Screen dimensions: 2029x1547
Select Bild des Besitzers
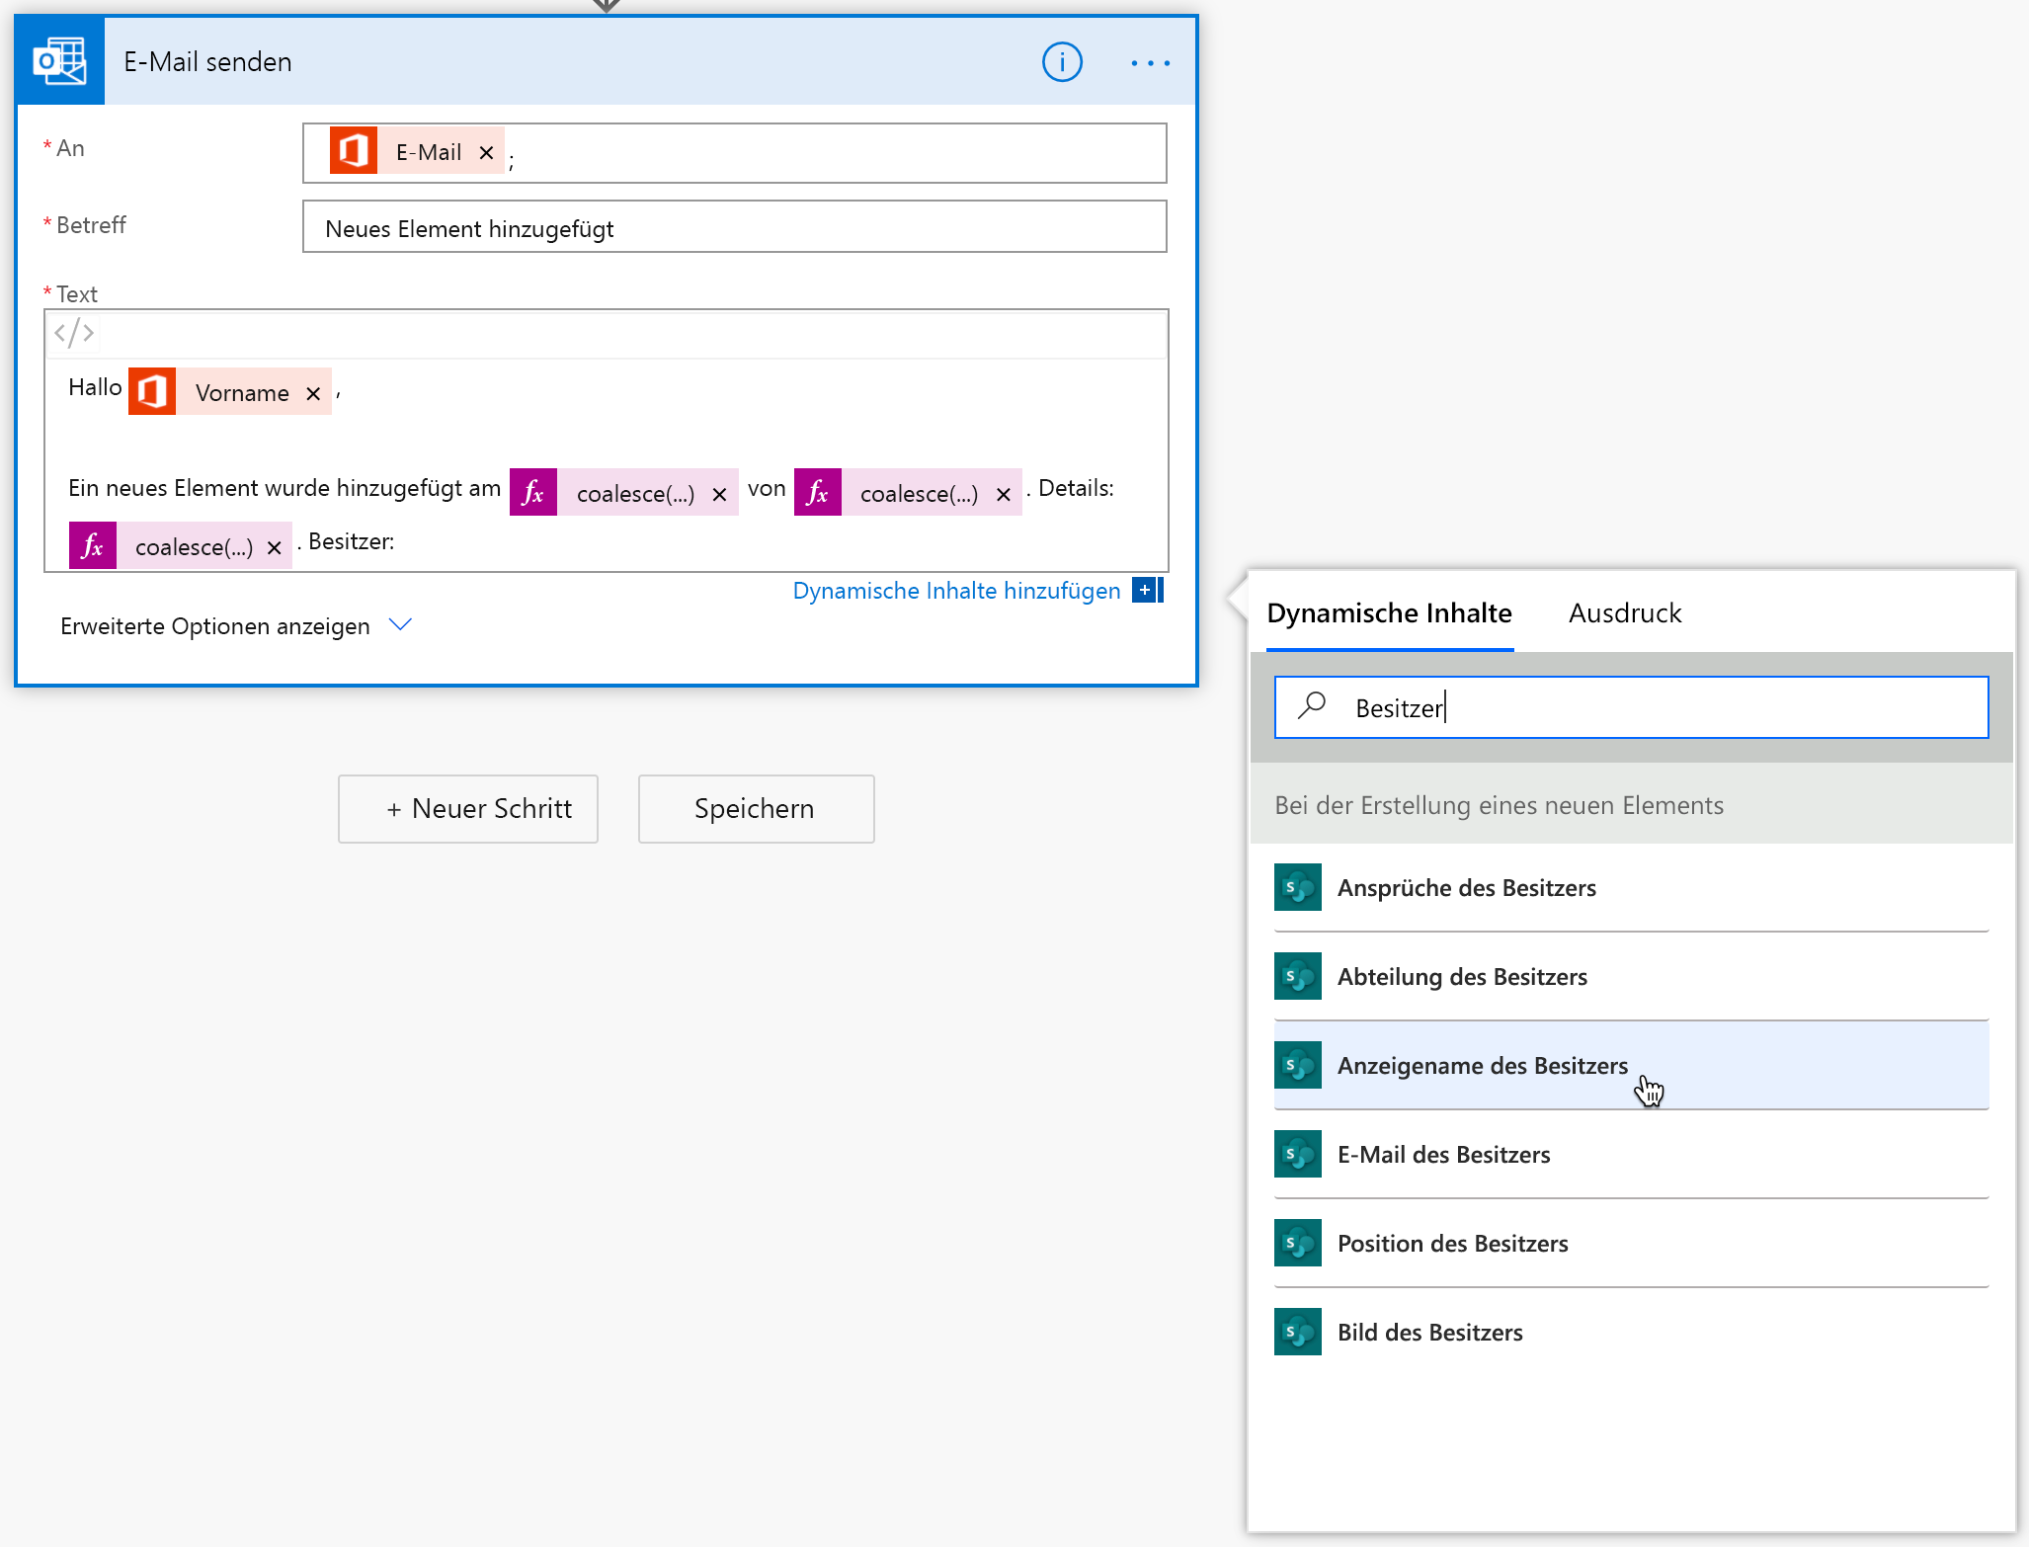(1632, 1332)
